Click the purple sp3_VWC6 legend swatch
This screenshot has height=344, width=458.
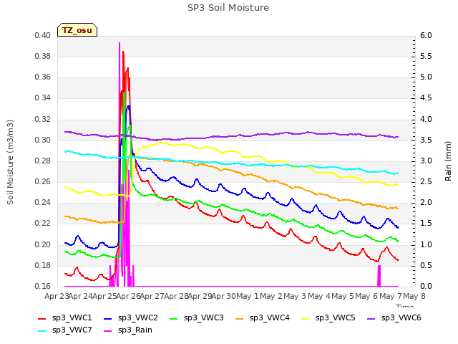pos(371,319)
